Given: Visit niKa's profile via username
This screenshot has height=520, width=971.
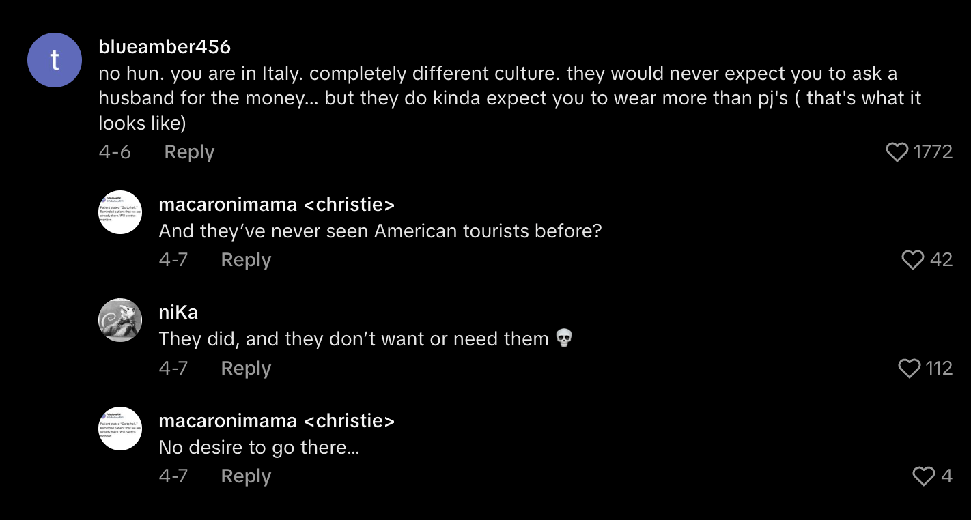Looking at the screenshot, I should coord(178,313).
